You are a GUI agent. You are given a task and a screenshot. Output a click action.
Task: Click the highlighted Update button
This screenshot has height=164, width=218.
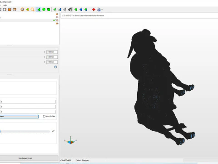tap(19, 117)
